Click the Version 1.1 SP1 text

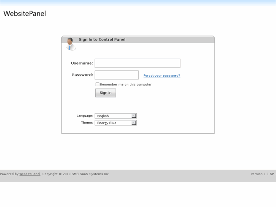[x=263, y=174]
